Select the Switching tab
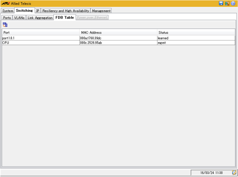Screen dimensions: 238x177 (24, 11)
